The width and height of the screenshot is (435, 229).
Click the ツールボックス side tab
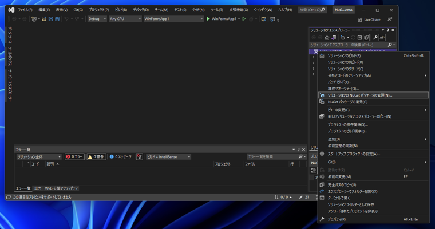(x=10, y=56)
